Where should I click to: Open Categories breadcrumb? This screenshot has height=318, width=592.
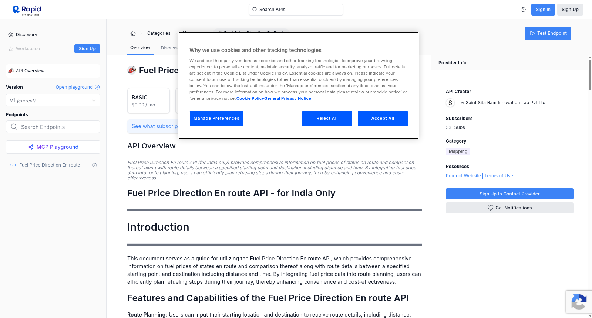coord(159,33)
